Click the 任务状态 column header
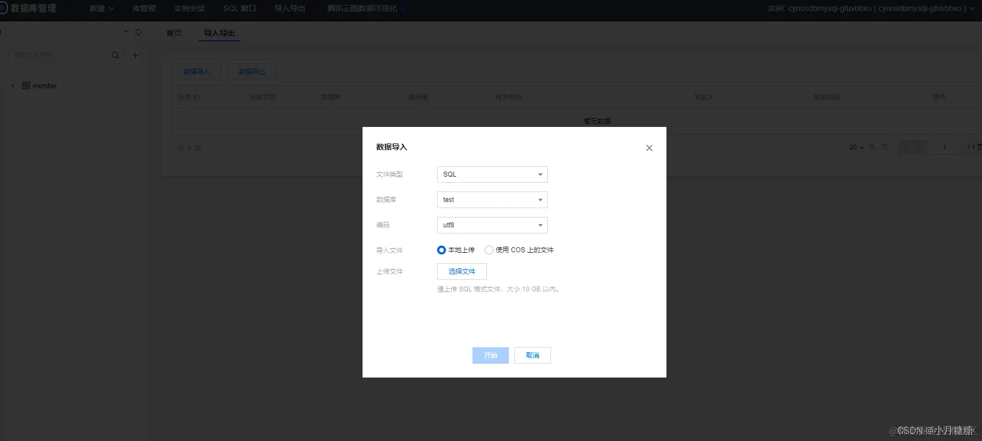The image size is (982, 441). coord(509,97)
